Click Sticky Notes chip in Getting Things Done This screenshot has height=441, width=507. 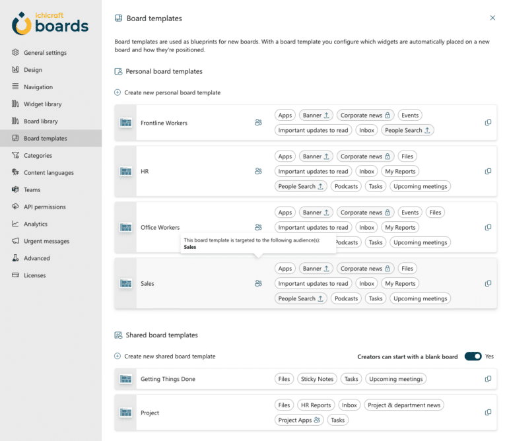pyautogui.click(x=317, y=379)
